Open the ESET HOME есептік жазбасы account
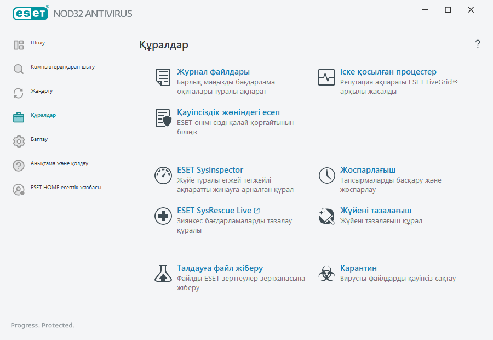 (66, 187)
